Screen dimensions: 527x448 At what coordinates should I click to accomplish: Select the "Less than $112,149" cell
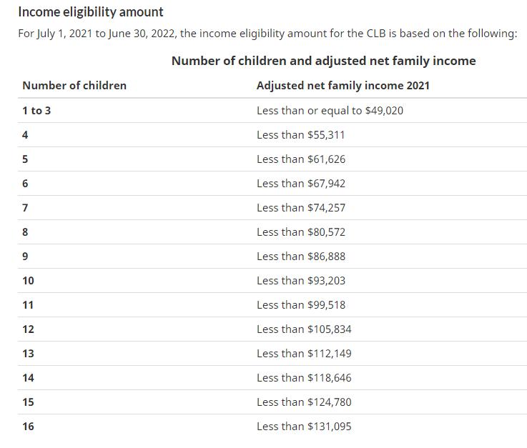pos(304,354)
